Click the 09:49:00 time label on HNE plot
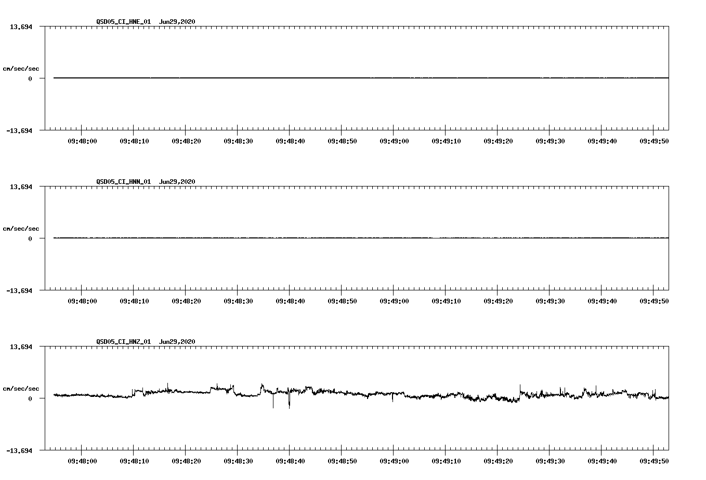706x480 pixels. click(394, 141)
